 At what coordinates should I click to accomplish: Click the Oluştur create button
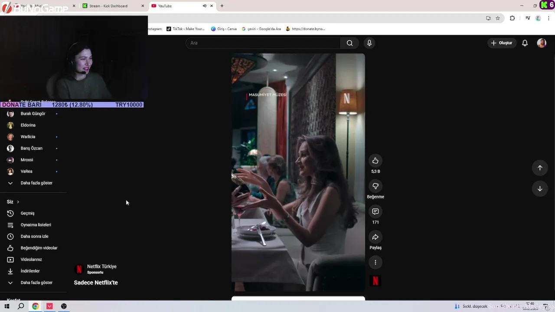click(x=501, y=43)
